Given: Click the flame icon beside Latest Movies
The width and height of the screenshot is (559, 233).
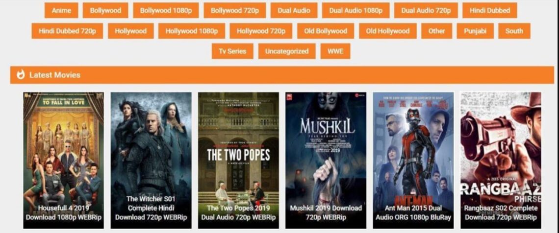Looking at the screenshot, I should pyautogui.click(x=21, y=75).
